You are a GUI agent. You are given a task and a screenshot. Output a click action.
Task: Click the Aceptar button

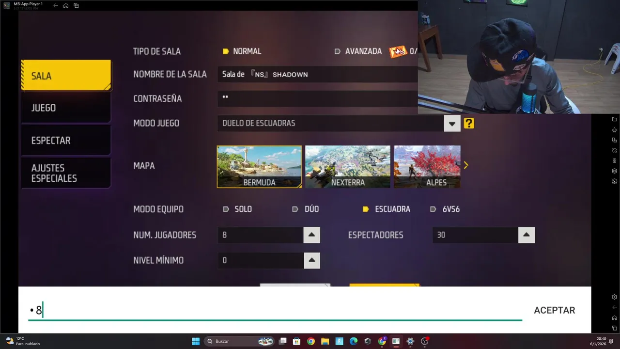coord(554,310)
